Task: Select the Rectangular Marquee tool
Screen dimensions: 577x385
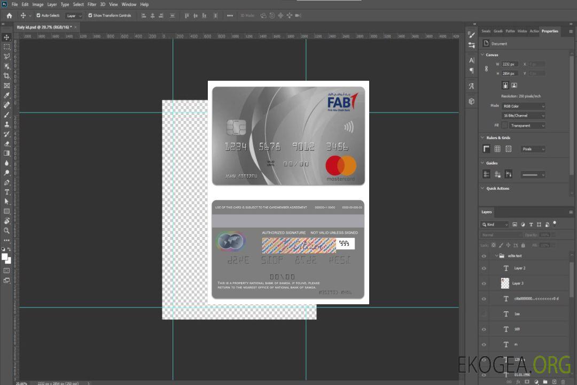Action: pos(6,47)
